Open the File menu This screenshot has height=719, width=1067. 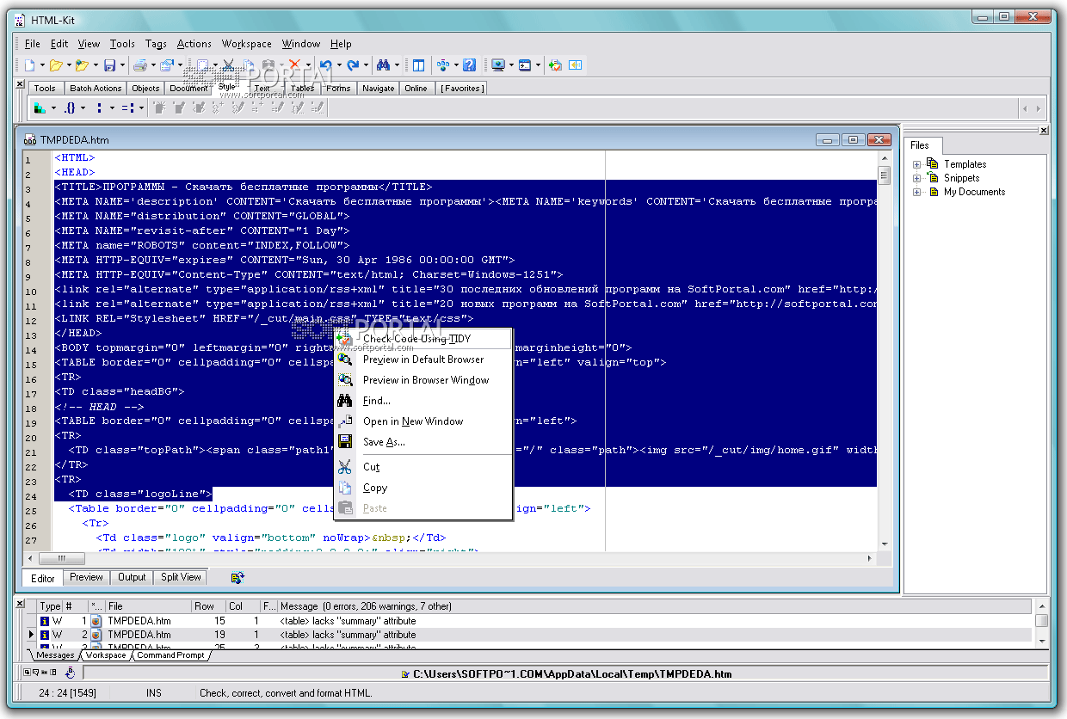click(x=33, y=44)
